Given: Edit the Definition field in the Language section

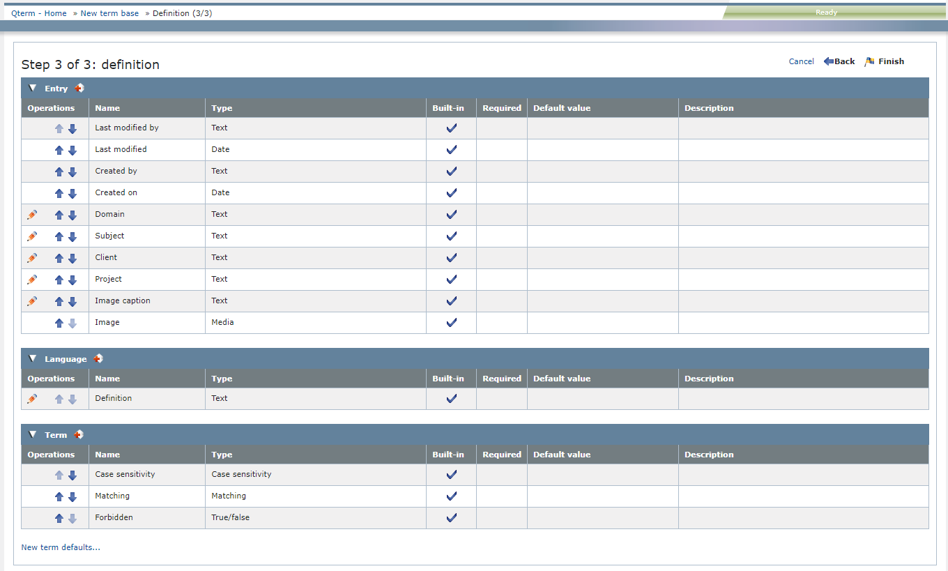Looking at the screenshot, I should pyautogui.click(x=32, y=398).
